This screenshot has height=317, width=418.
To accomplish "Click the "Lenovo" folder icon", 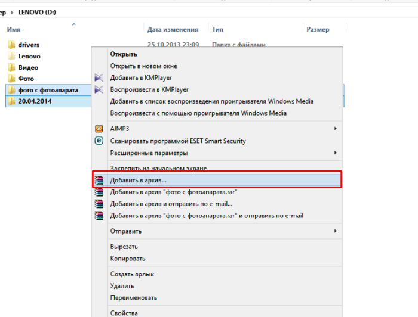I will (x=11, y=56).
